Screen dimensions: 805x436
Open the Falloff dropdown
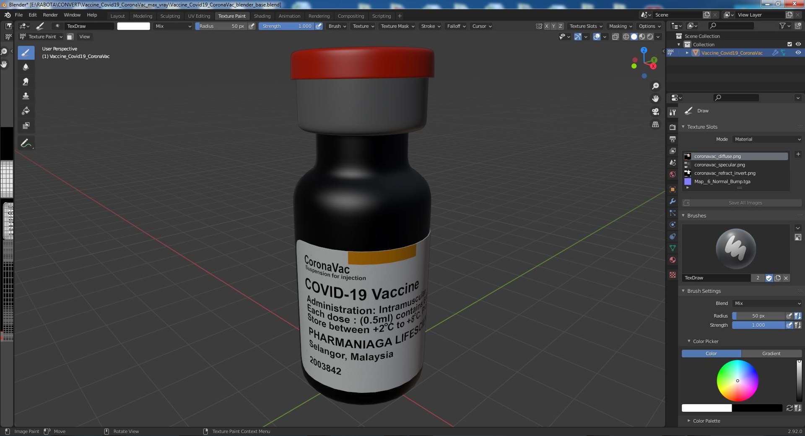pos(456,26)
